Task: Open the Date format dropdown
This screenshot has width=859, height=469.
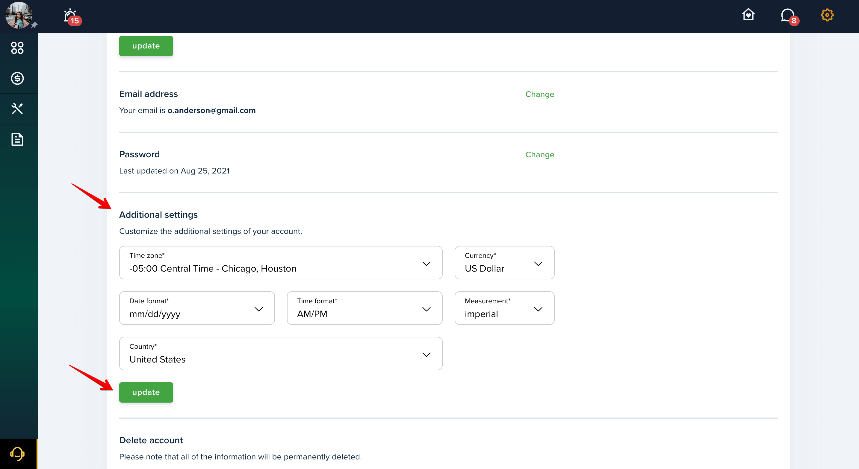Action: [197, 308]
